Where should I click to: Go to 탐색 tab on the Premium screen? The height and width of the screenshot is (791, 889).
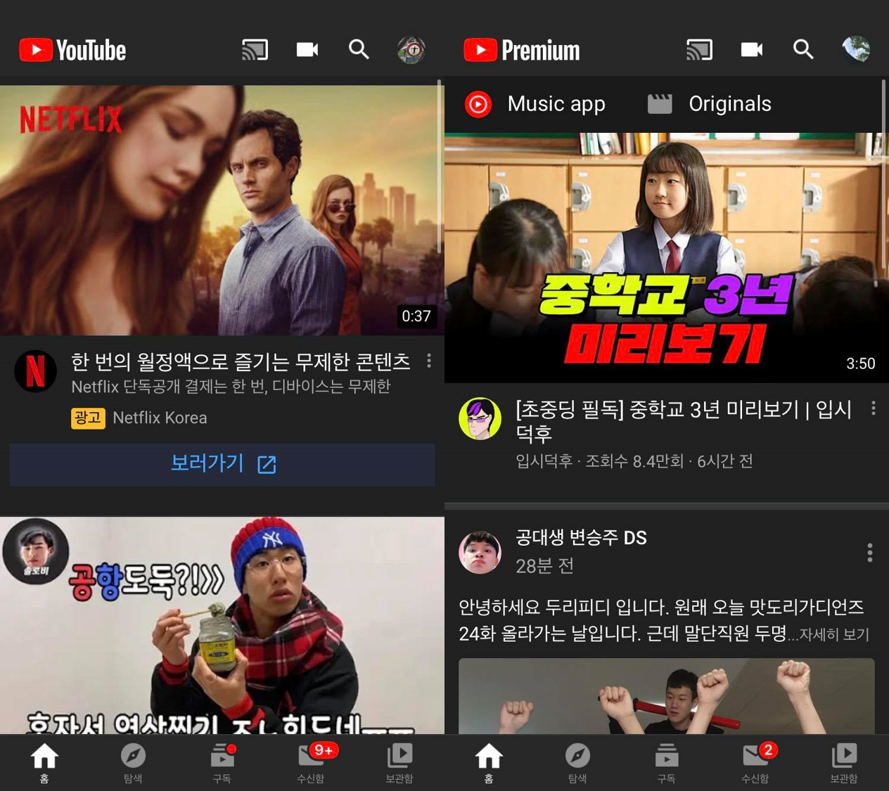click(x=577, y=763)
